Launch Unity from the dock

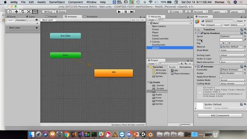pos(143,134)
